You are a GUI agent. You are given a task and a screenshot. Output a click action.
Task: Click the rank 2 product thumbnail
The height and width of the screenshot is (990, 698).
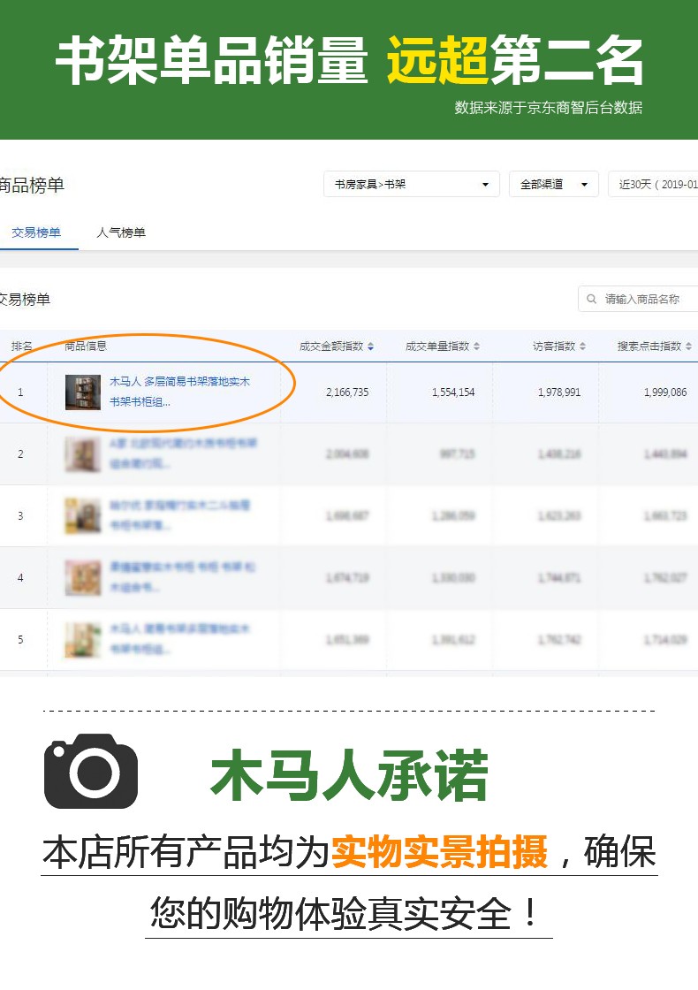[x=83, y=454]
